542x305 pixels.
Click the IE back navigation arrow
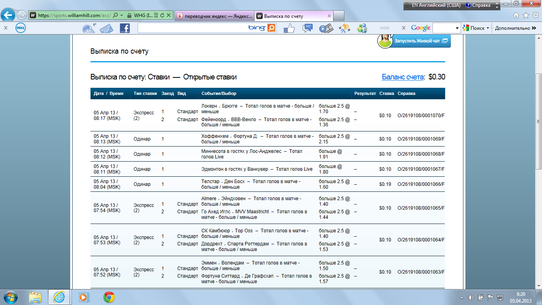click(9, 15)
